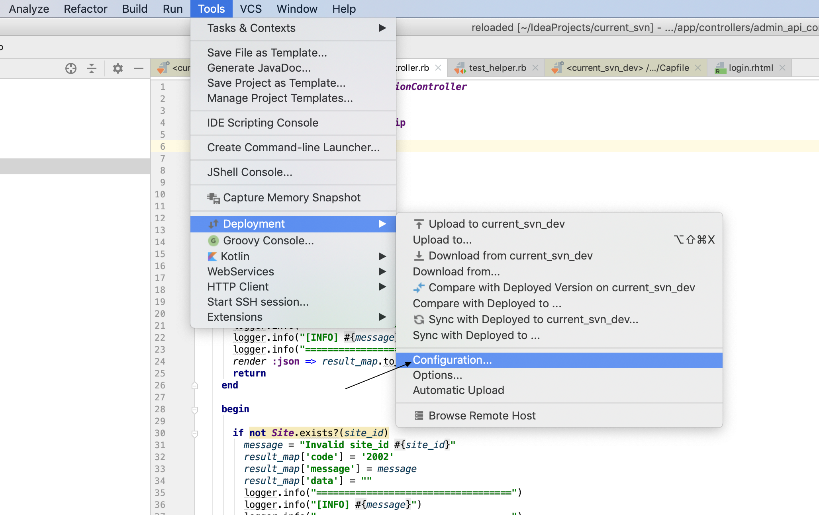The image size is (819, 515).
Task: Click the upload arrow icon for current_svn_dev
Action: coord(419,224)
